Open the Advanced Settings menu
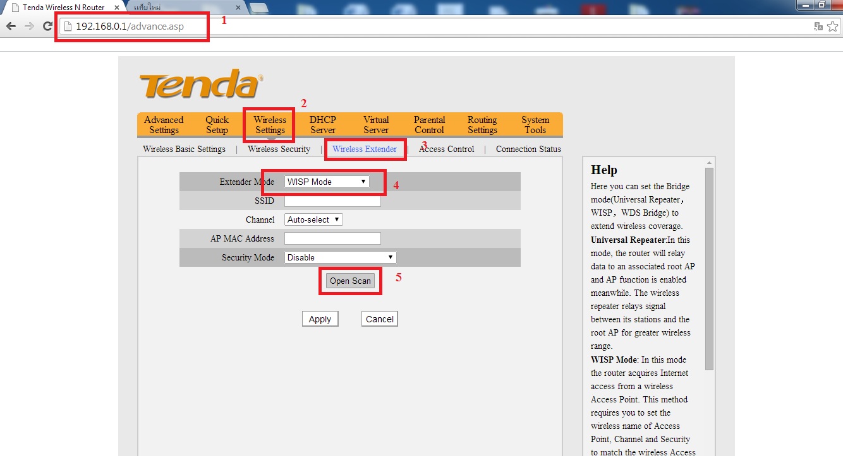Image resolution: width=843 pixels, height=456 pixels. click(x=164, y=125)
